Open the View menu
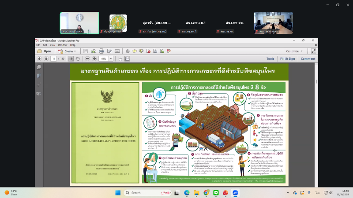 point(52,45)
